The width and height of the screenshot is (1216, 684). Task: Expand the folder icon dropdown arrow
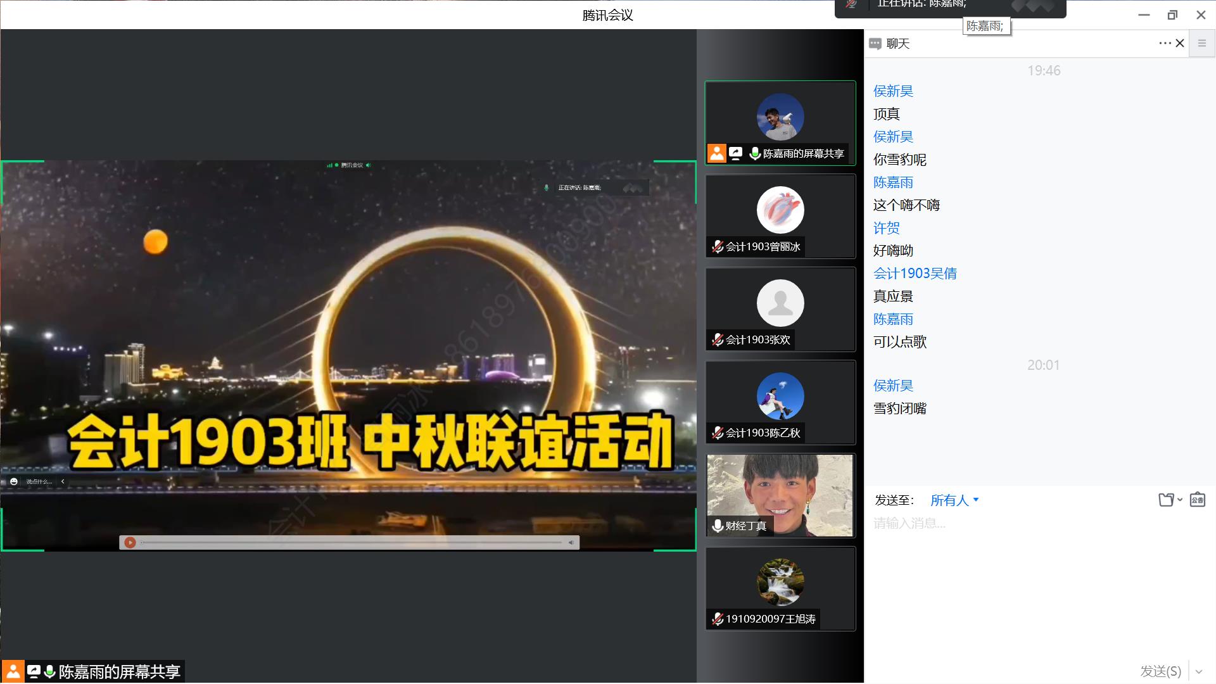tap(1180, 500)
